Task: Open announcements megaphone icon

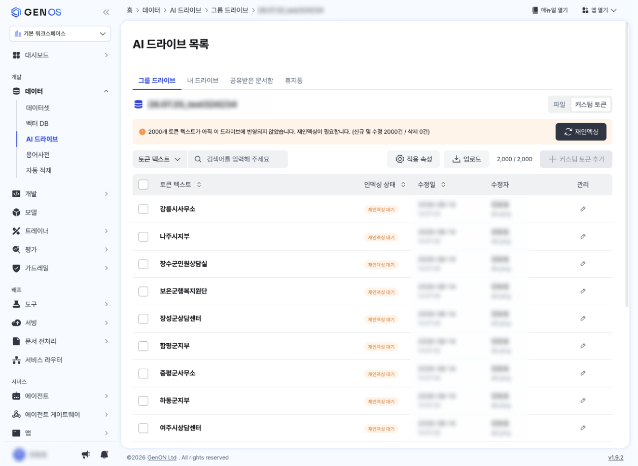Action: (x=86, y=454)
